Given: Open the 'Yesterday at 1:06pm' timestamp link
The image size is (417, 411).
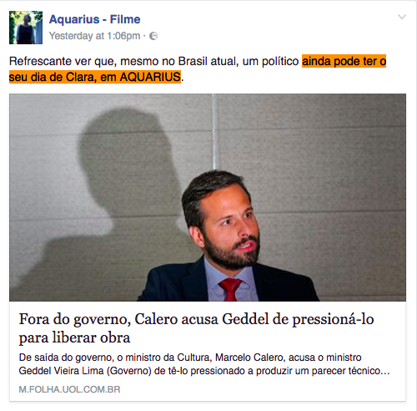Looking at the screenshot, I should click(94, 36).
